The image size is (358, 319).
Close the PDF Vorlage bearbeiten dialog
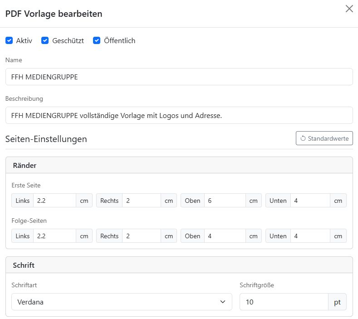(349, 9)
